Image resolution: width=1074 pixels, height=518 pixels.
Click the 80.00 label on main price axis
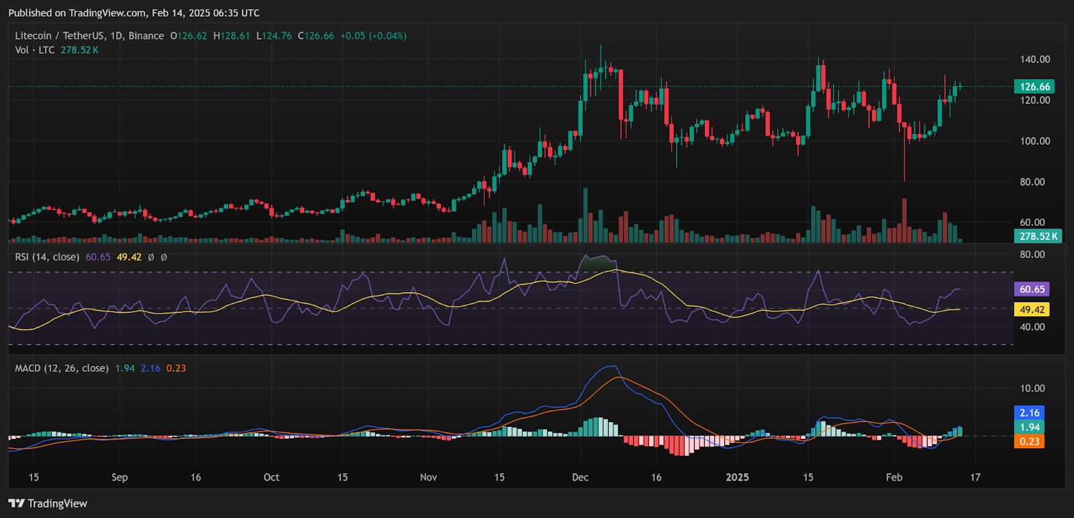click(1032, 182)
